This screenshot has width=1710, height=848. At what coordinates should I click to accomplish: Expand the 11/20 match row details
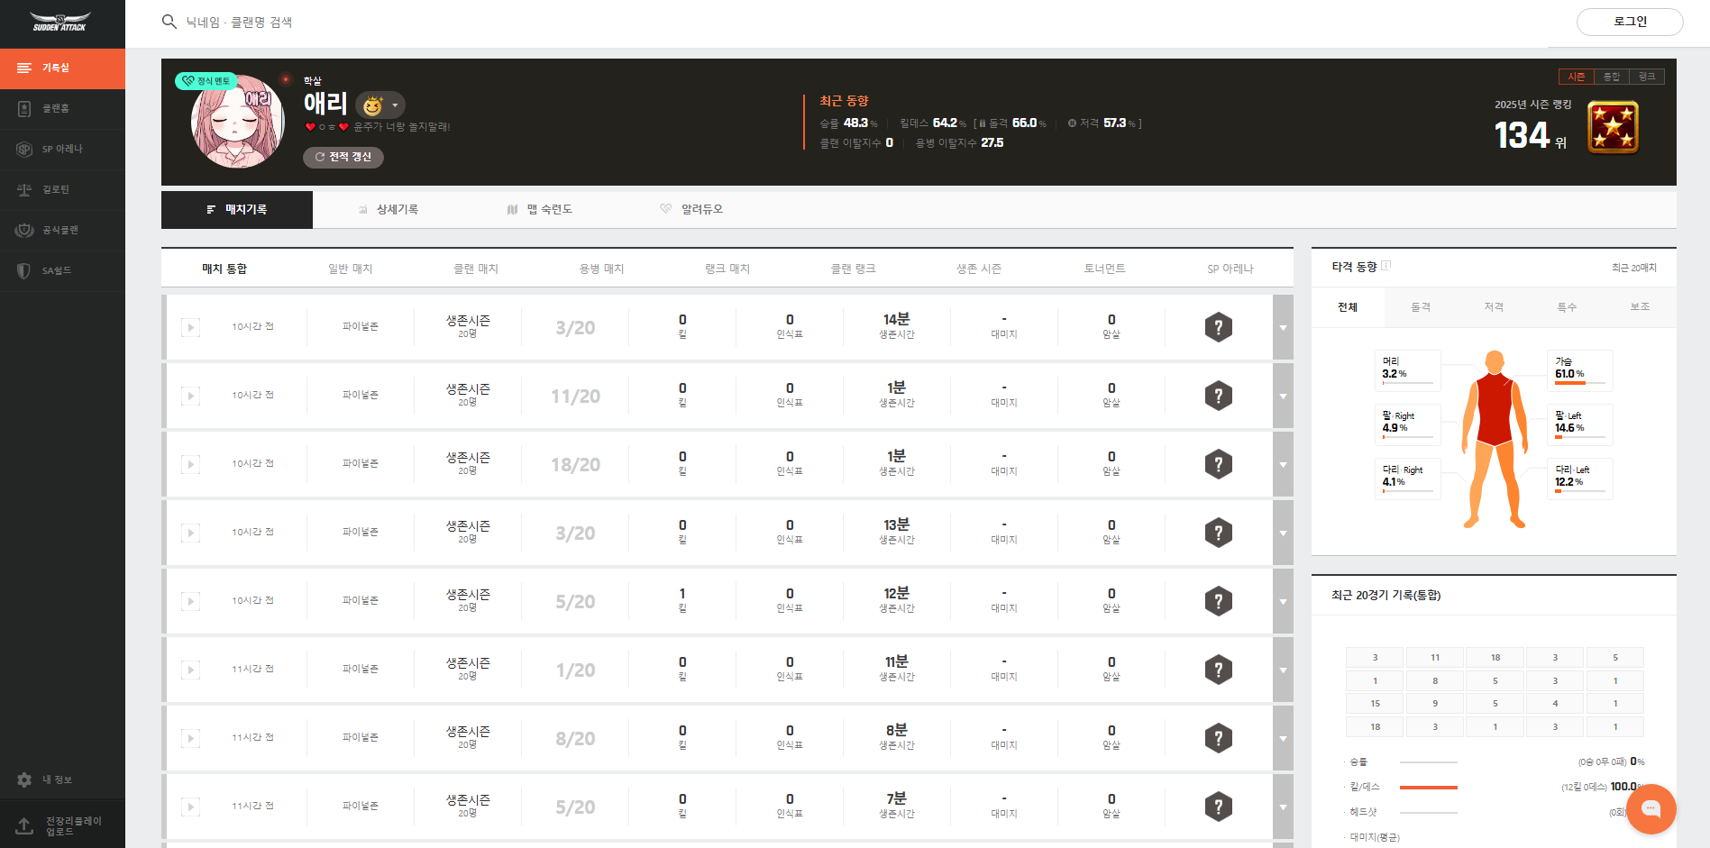pos(1283,397)
